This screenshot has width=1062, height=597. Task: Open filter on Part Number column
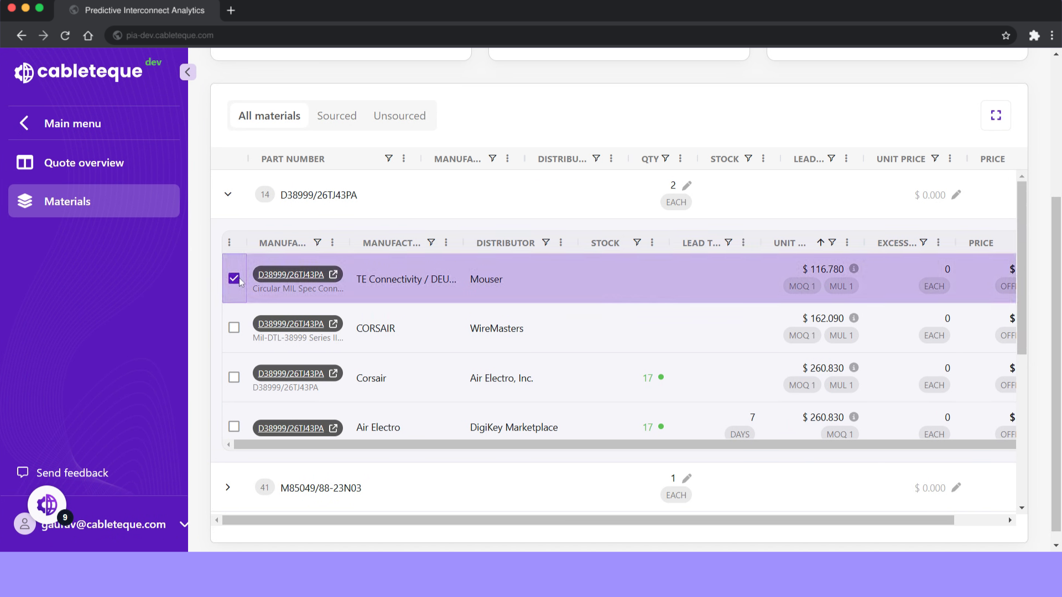pos(389,159)
